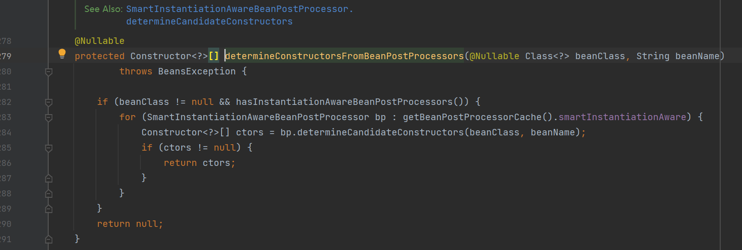
Task: Click the hasInstantiationAwareBeanPostProcessors call
Action: point(344,102)
